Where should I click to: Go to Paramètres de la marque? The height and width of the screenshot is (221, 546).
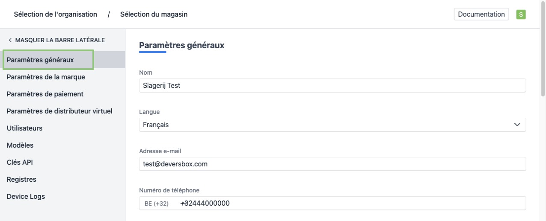click(x=46, y=77)
